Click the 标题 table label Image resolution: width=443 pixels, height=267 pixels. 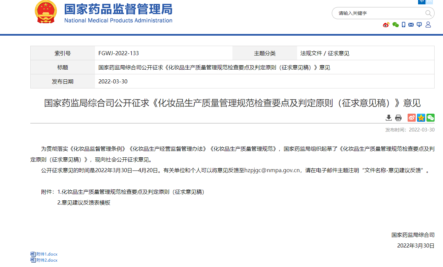(63, 68)
